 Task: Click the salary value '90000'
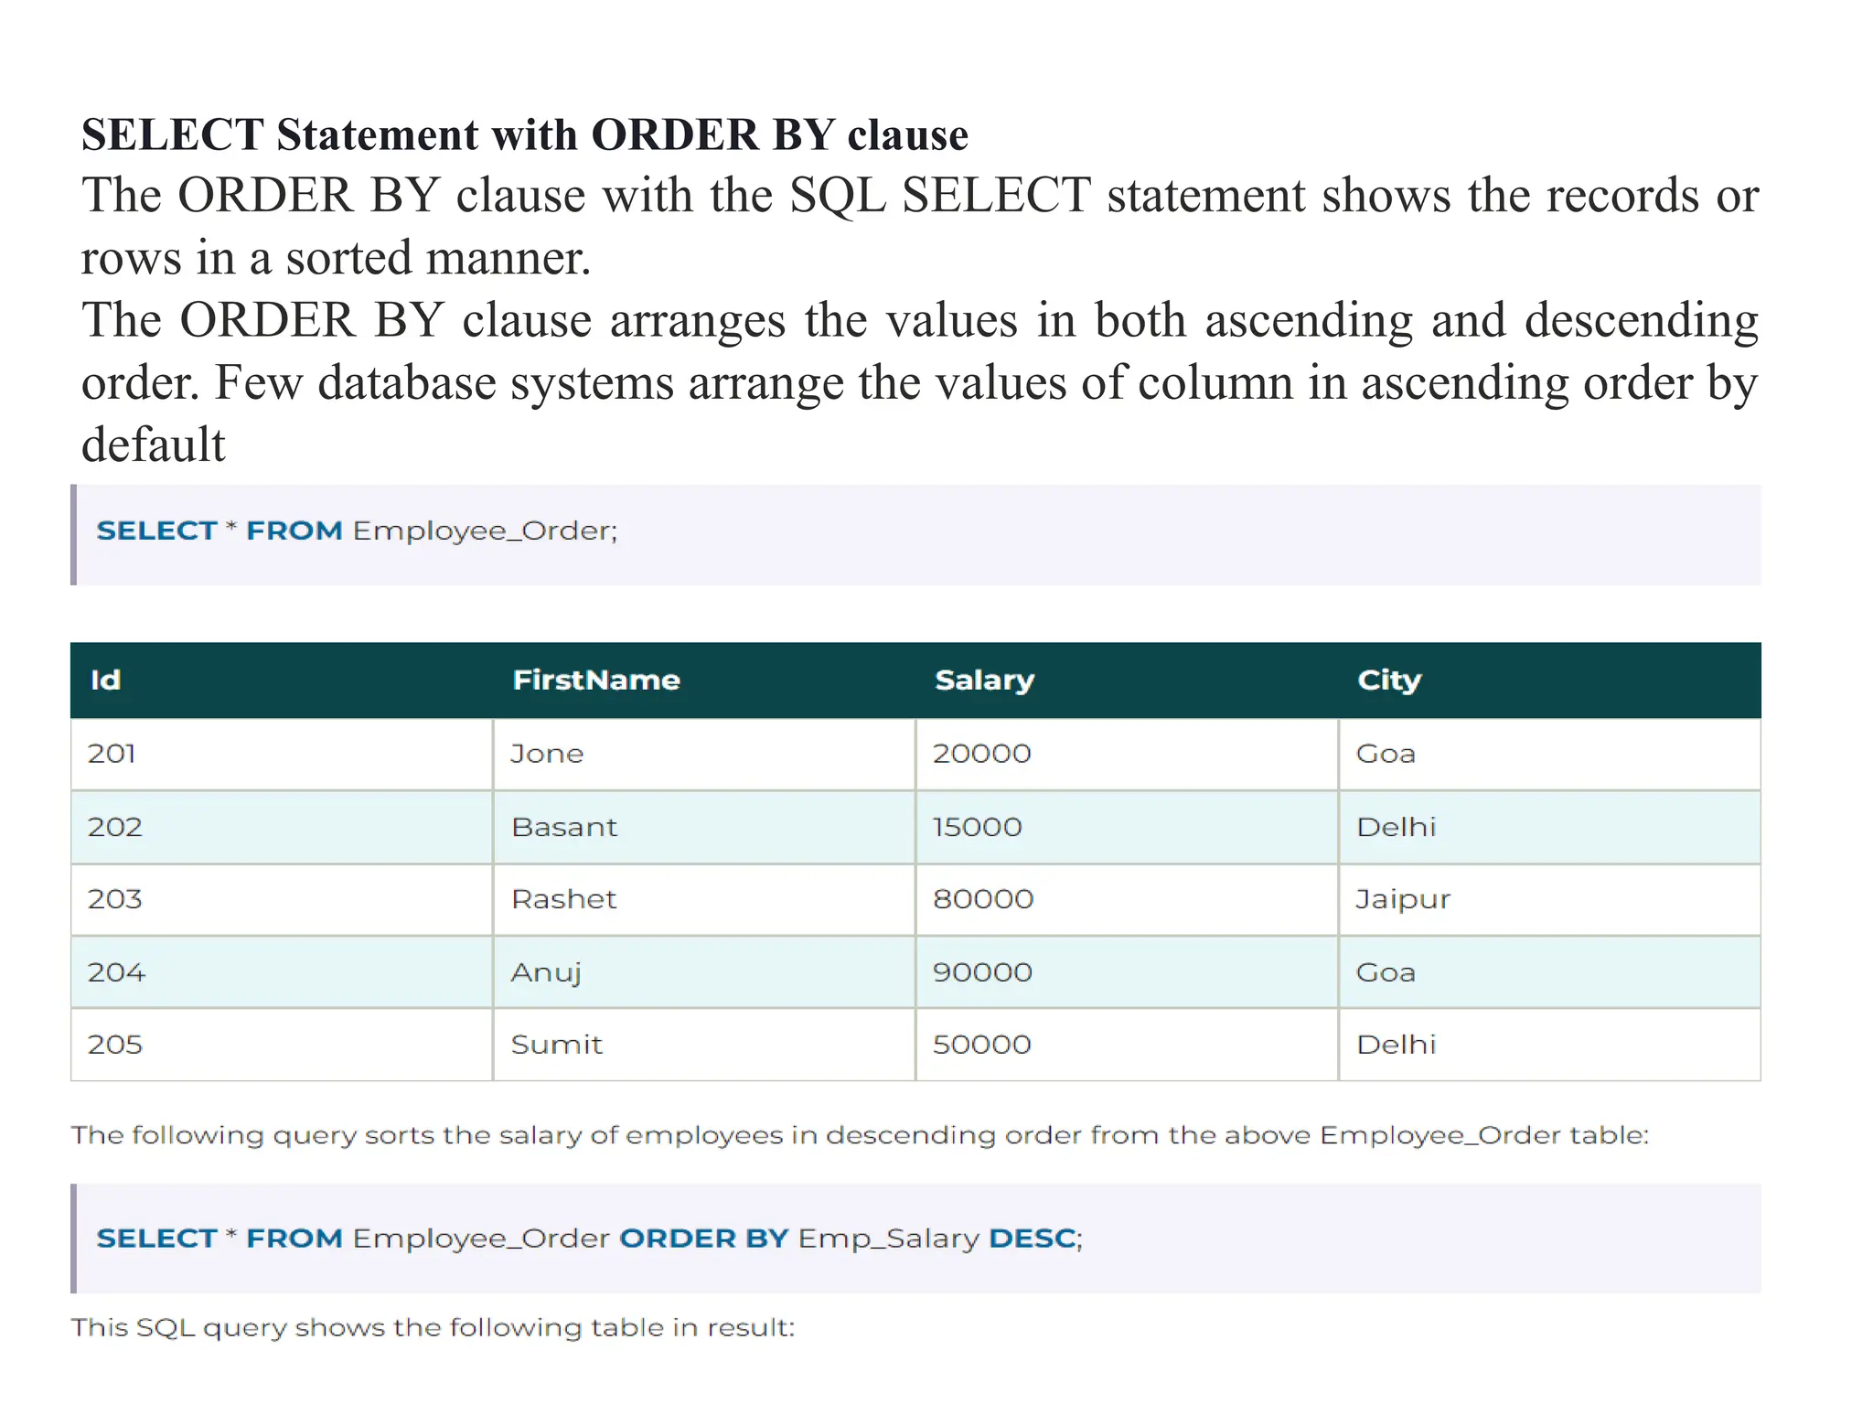[982, 972]
